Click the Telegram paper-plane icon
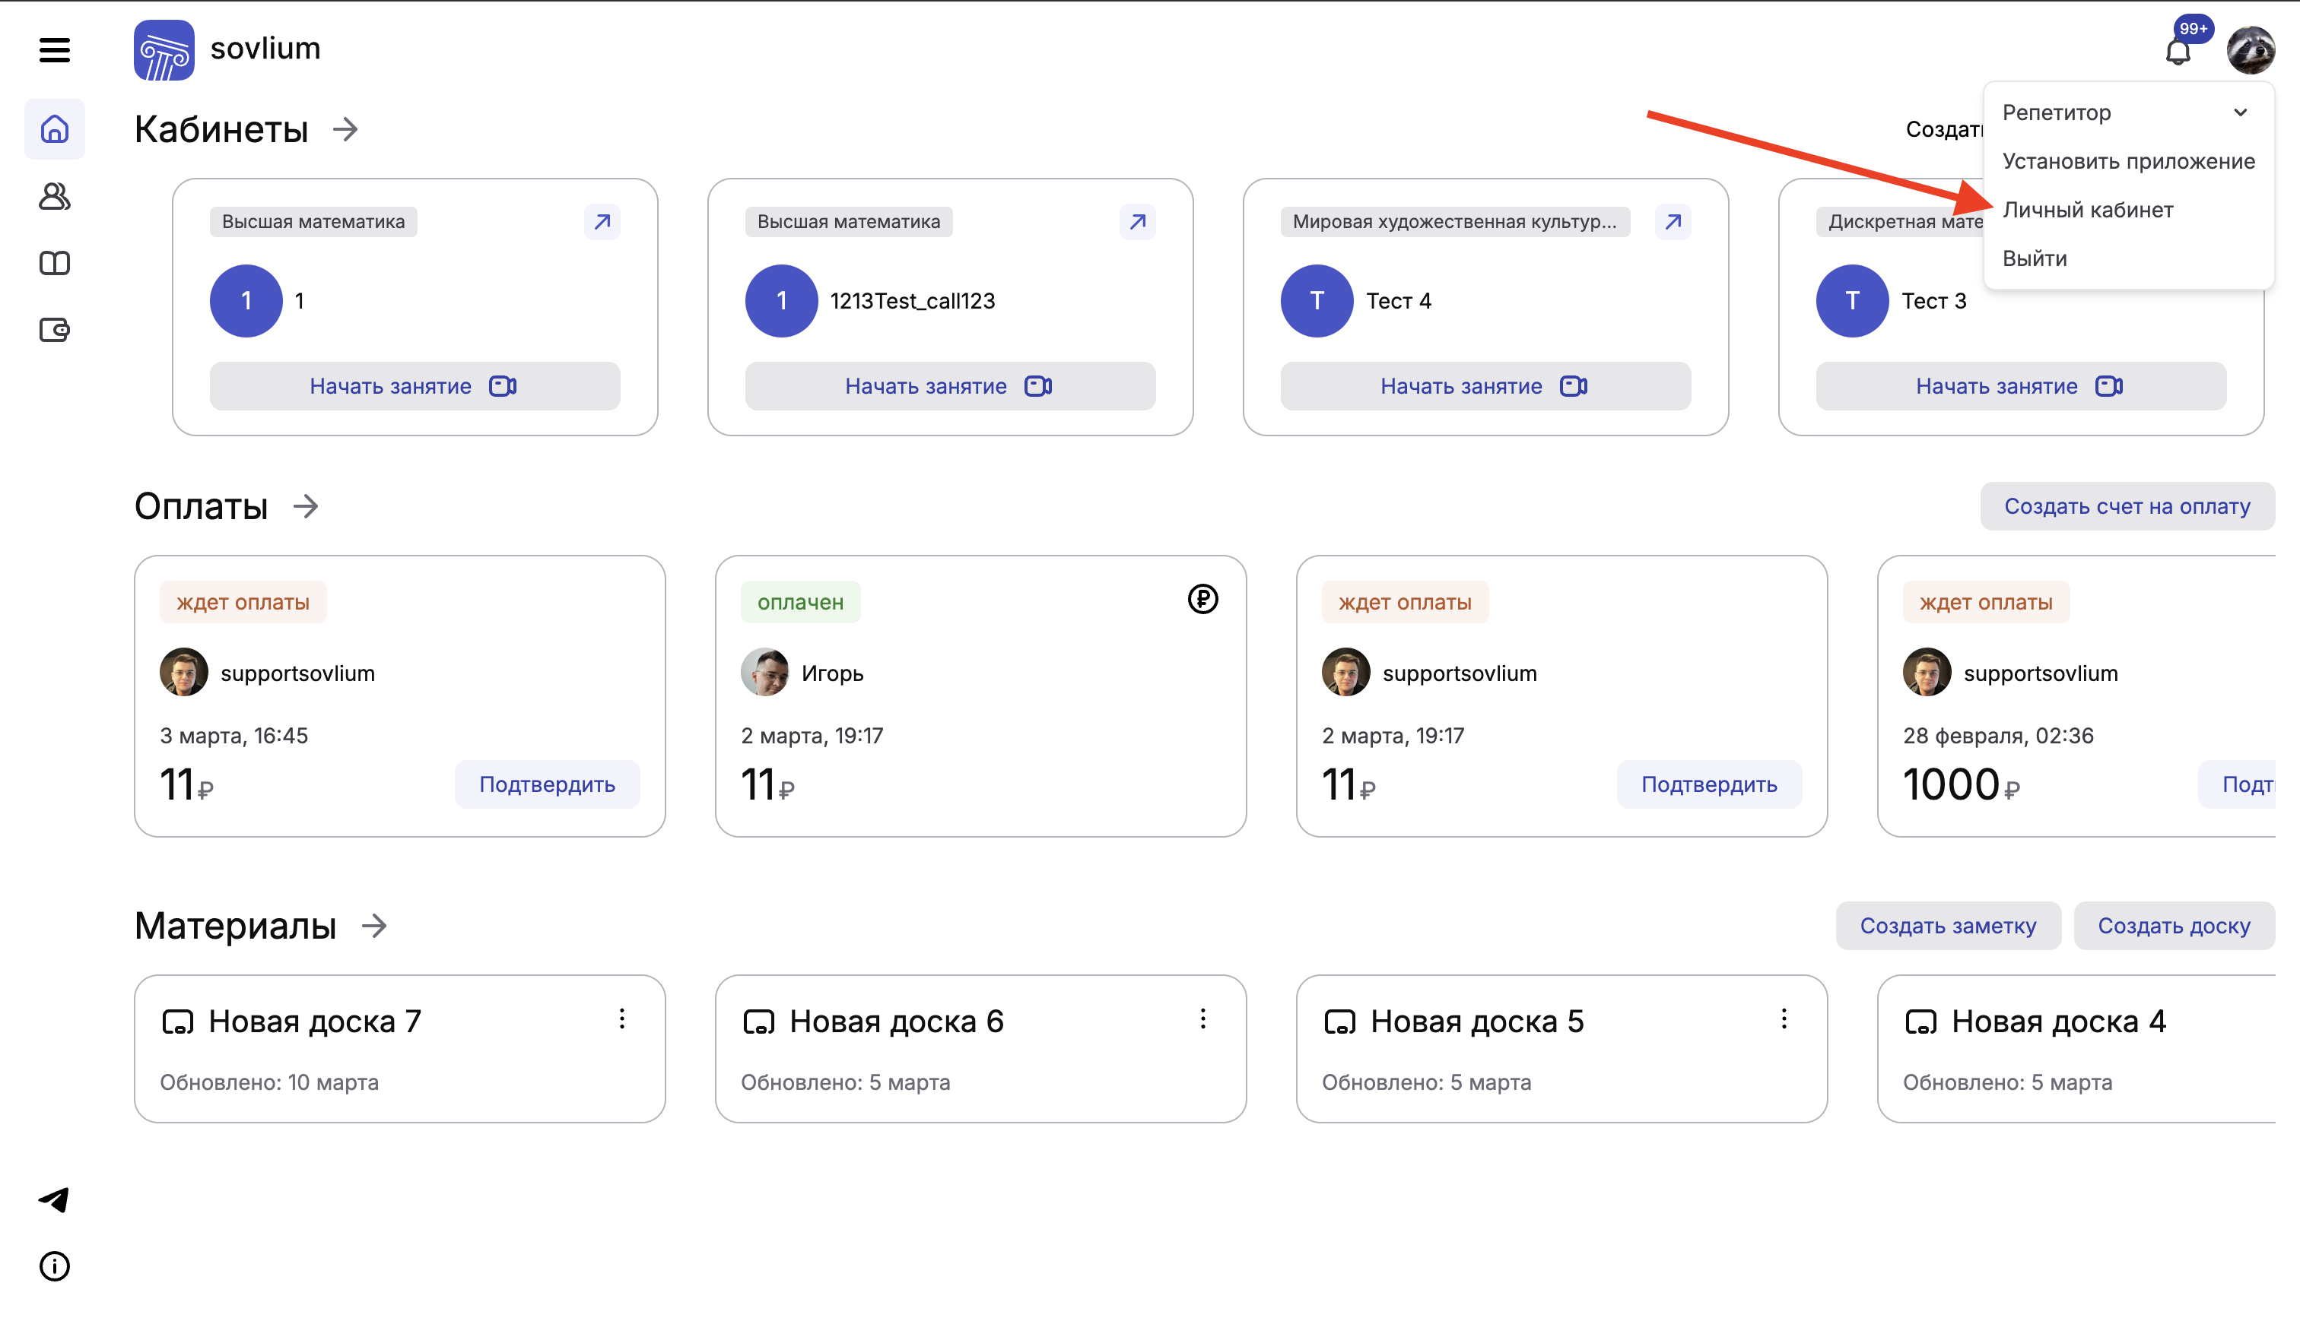This screenshot has width=2300, height=1321. coord(55,1199)
